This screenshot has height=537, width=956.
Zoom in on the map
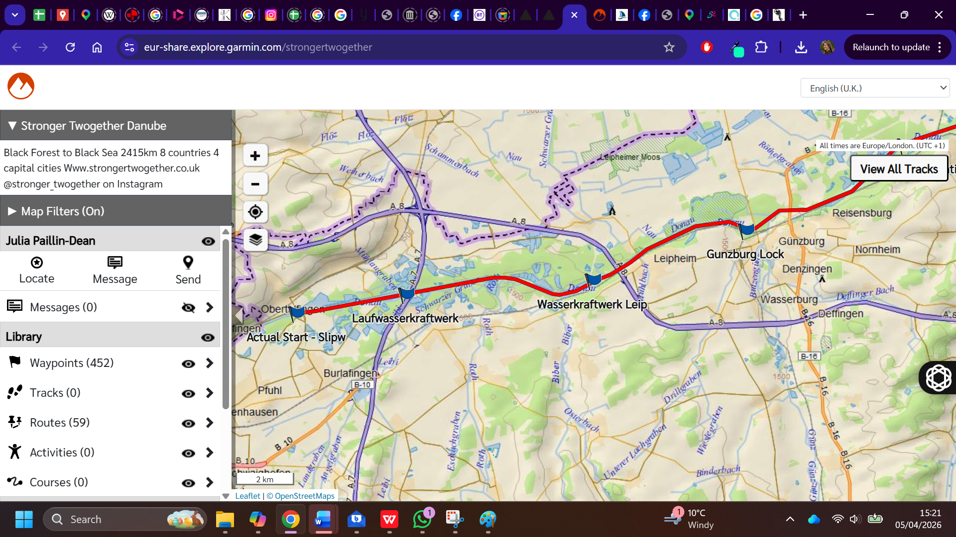(255, 156)
